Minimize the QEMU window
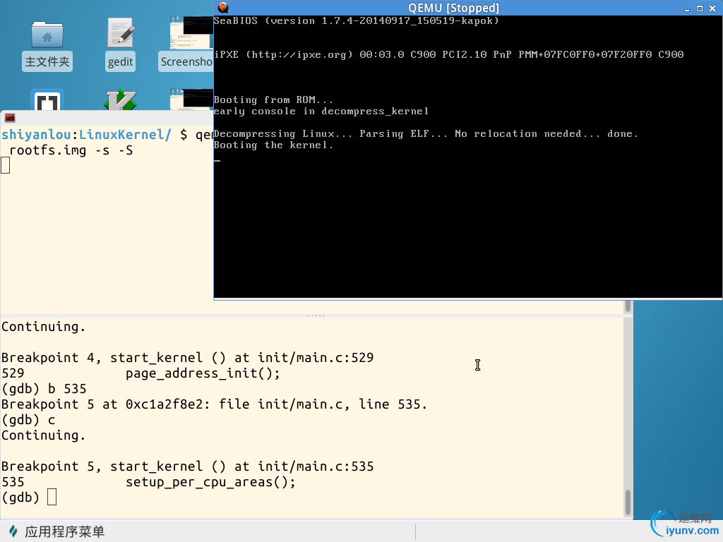This screenshot has height=542, width=723. click(687, 8)
